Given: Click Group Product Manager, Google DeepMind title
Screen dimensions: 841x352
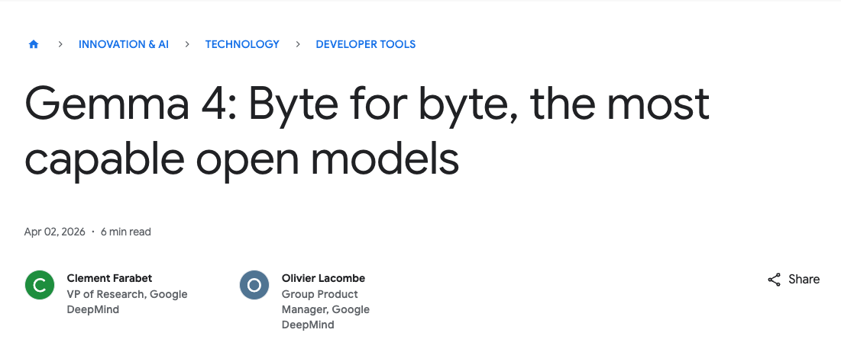Looking at the screenshot, I should (x=325, y=309).
